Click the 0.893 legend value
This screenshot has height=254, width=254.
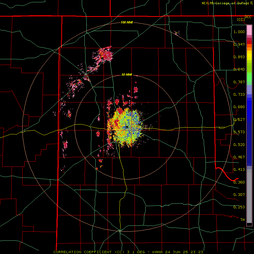coord(239,57)
